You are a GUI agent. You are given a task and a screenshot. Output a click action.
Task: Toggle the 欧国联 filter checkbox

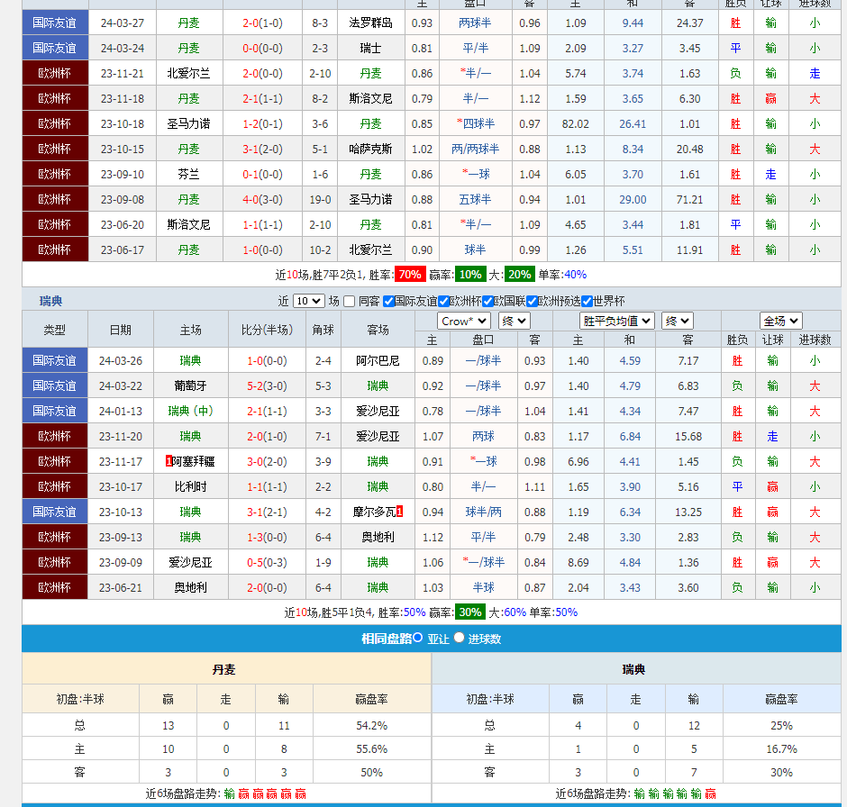click(x=487, y=302)
